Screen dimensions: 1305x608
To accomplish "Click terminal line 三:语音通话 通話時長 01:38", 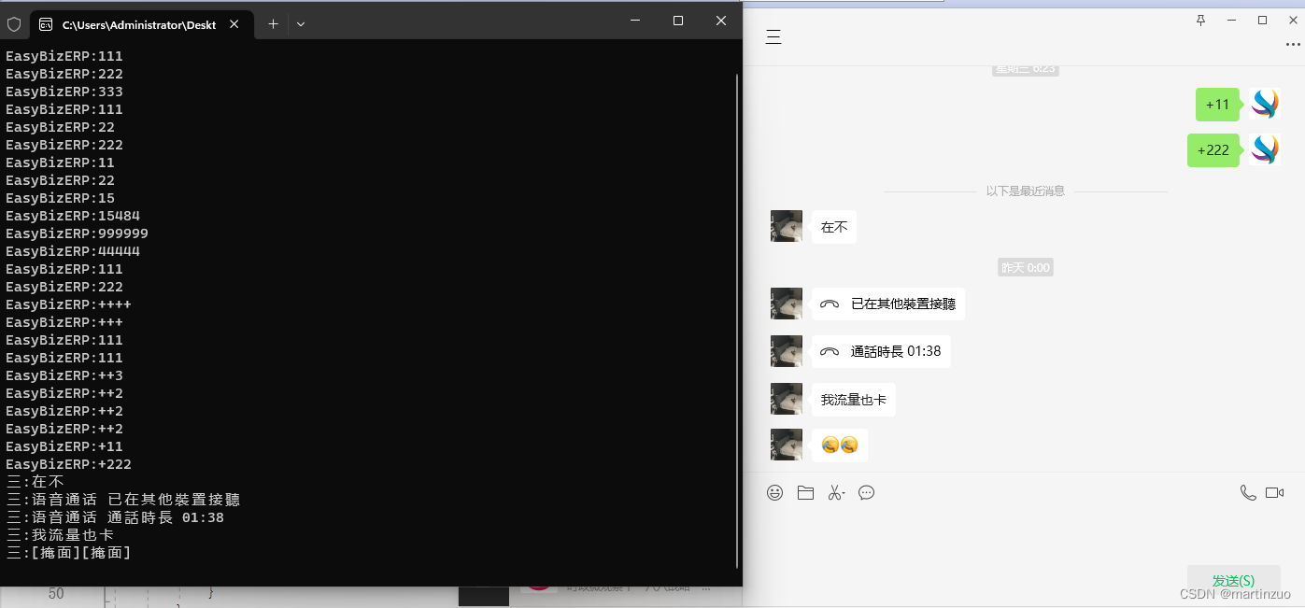I will (115, 517).
